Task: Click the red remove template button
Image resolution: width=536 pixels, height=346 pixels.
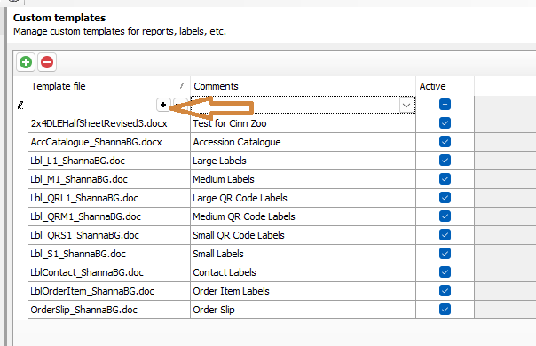Action: pyautogui.click(x=47, y=62)
